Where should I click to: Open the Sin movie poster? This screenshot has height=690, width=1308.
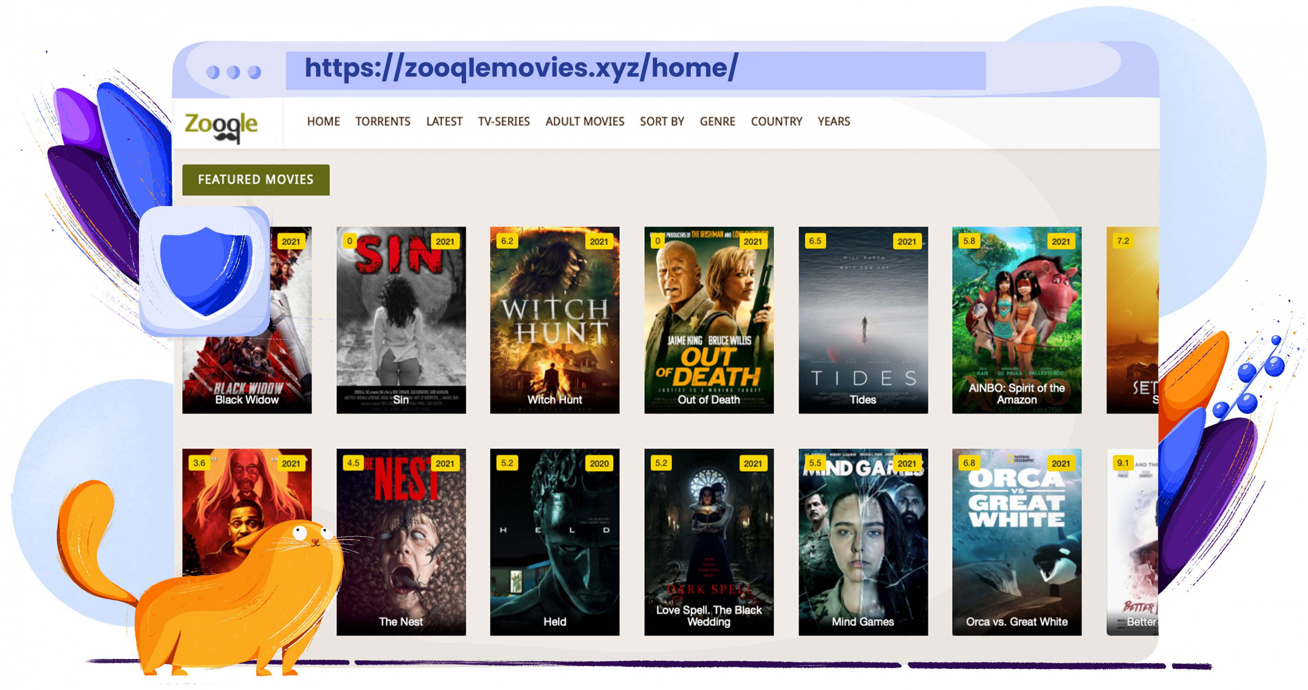(x=401, y=320)
